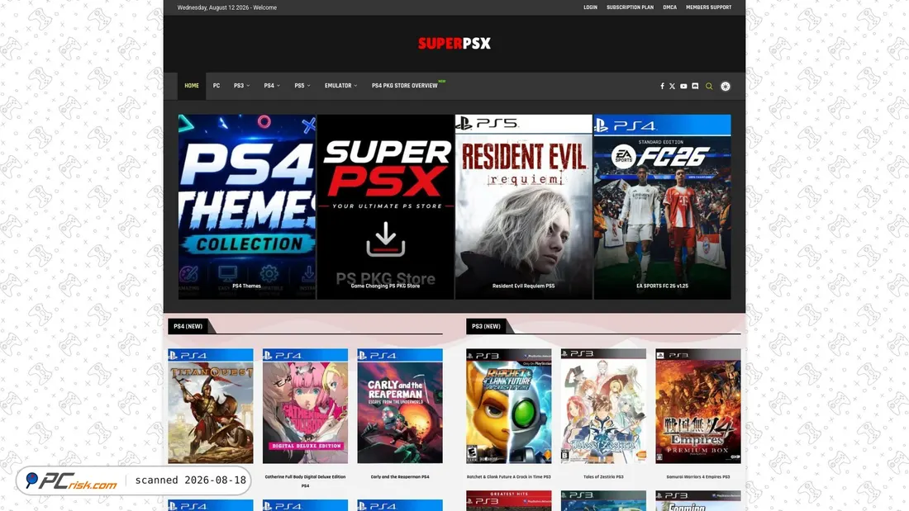Open the DMCA link

669,7
